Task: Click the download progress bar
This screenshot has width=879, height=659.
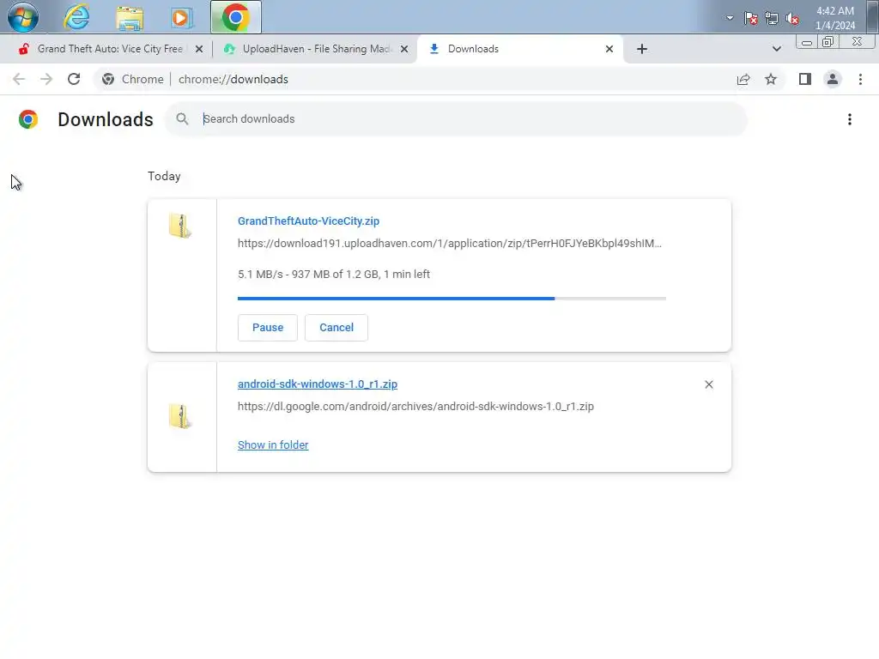Action: pyautogui.click(x=452, y=299)
